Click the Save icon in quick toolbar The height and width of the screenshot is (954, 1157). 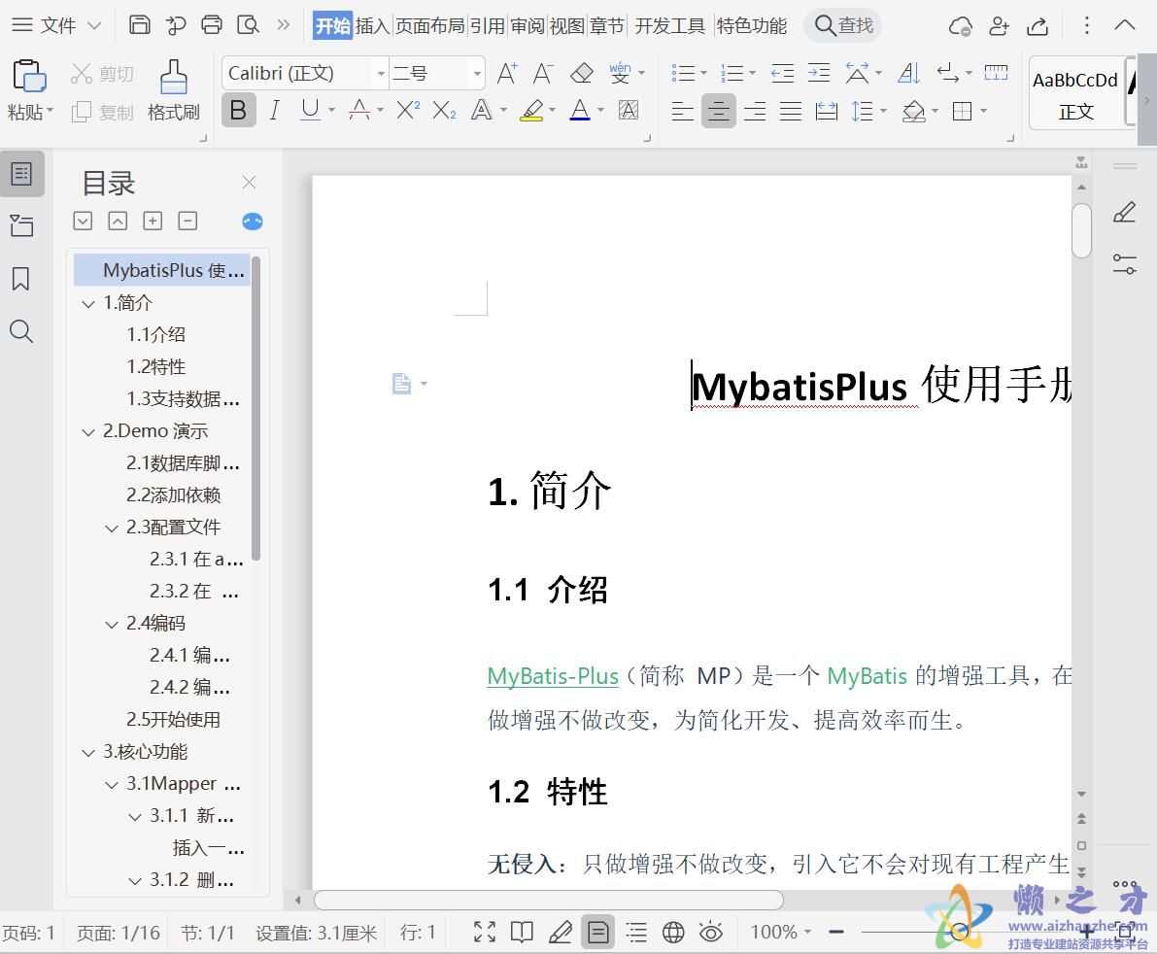point(140,25)
